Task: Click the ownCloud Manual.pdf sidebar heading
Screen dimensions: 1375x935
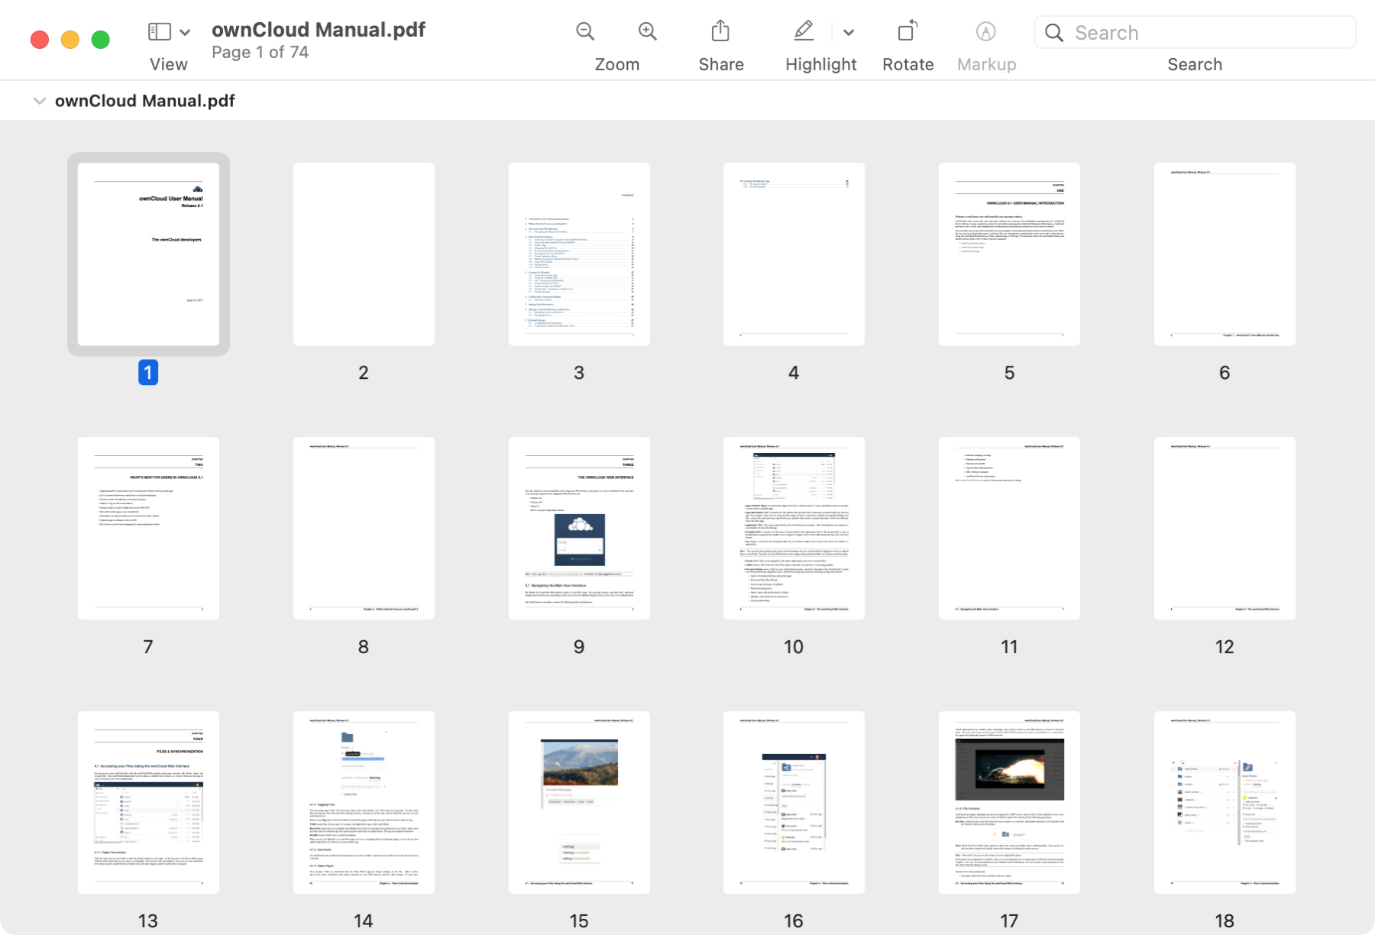Action: point(145,101)
